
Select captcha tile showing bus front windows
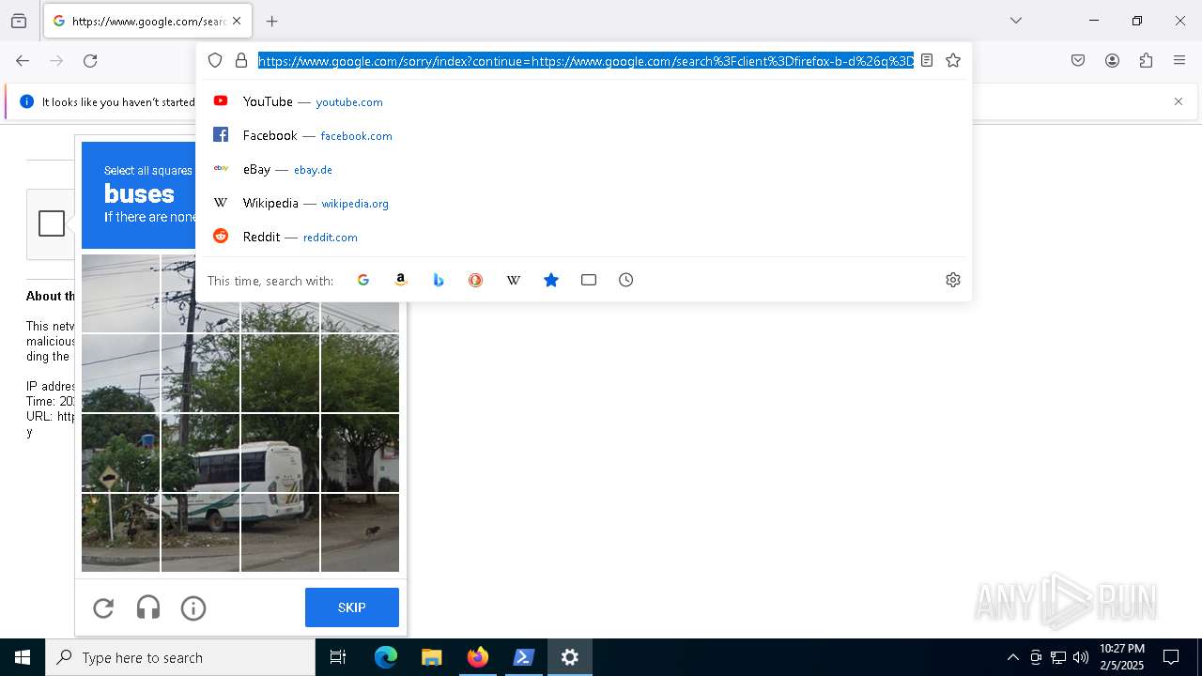pos(200,453)
